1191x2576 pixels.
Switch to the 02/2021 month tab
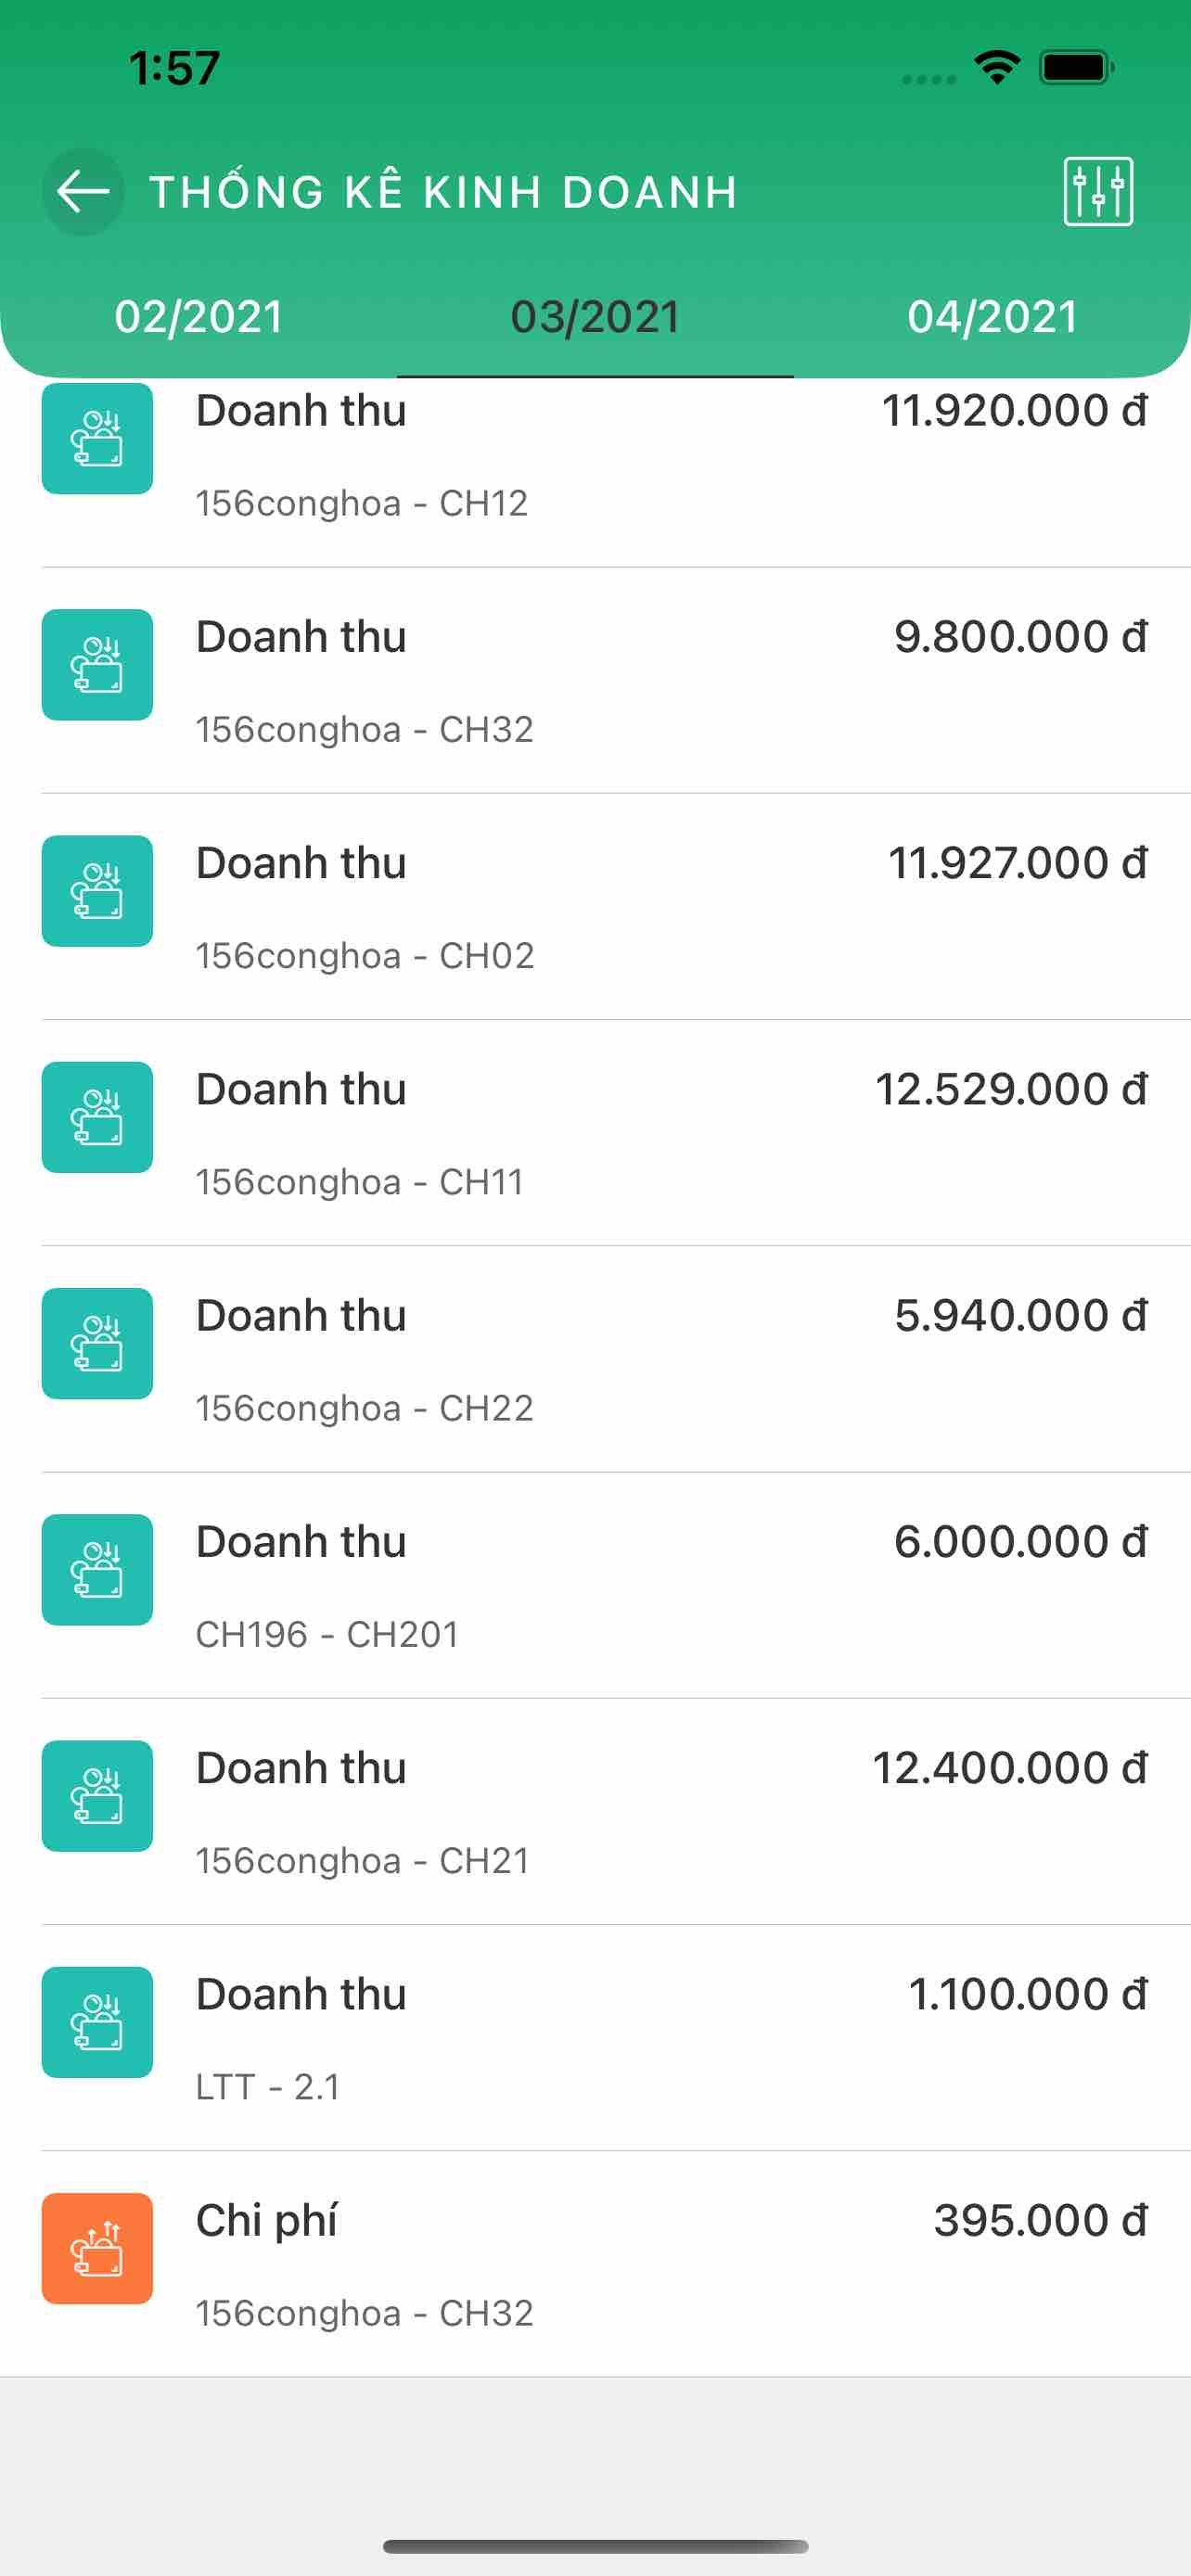click(x=198, y=317)
